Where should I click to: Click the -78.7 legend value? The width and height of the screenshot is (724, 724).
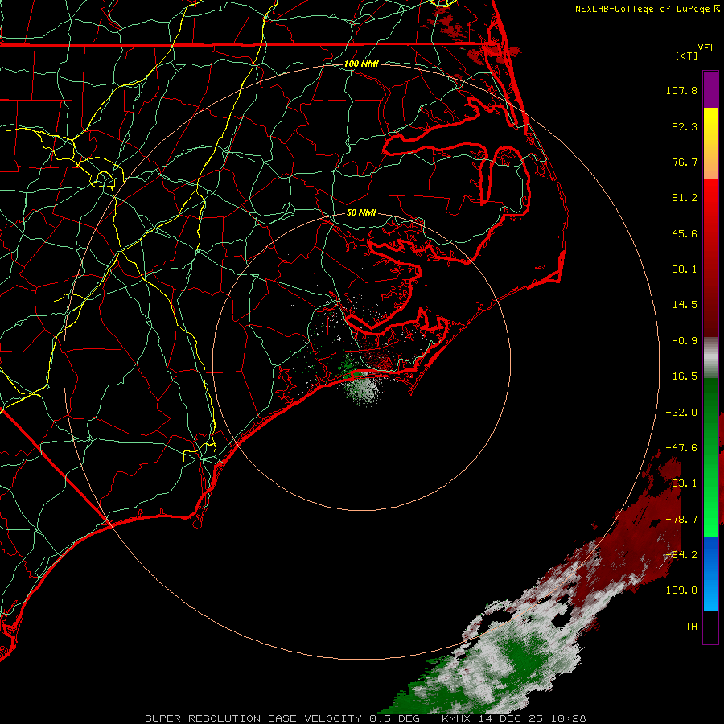pyautogui.click(x=681, y=520)
